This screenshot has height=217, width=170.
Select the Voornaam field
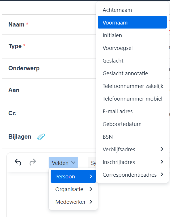point(132,22)
